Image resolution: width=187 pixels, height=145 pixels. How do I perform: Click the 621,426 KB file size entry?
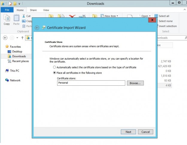[165, 66]
